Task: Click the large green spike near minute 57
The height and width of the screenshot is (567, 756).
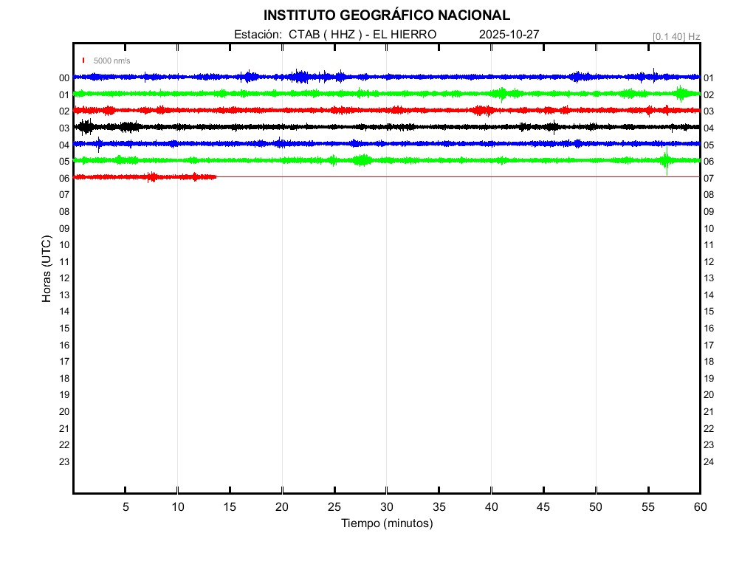Action: [667, 160]
